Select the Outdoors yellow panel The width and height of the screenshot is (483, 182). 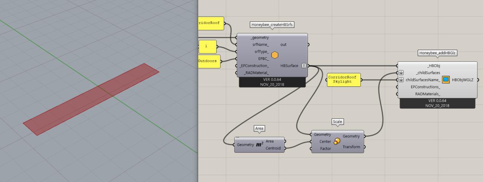209,62
